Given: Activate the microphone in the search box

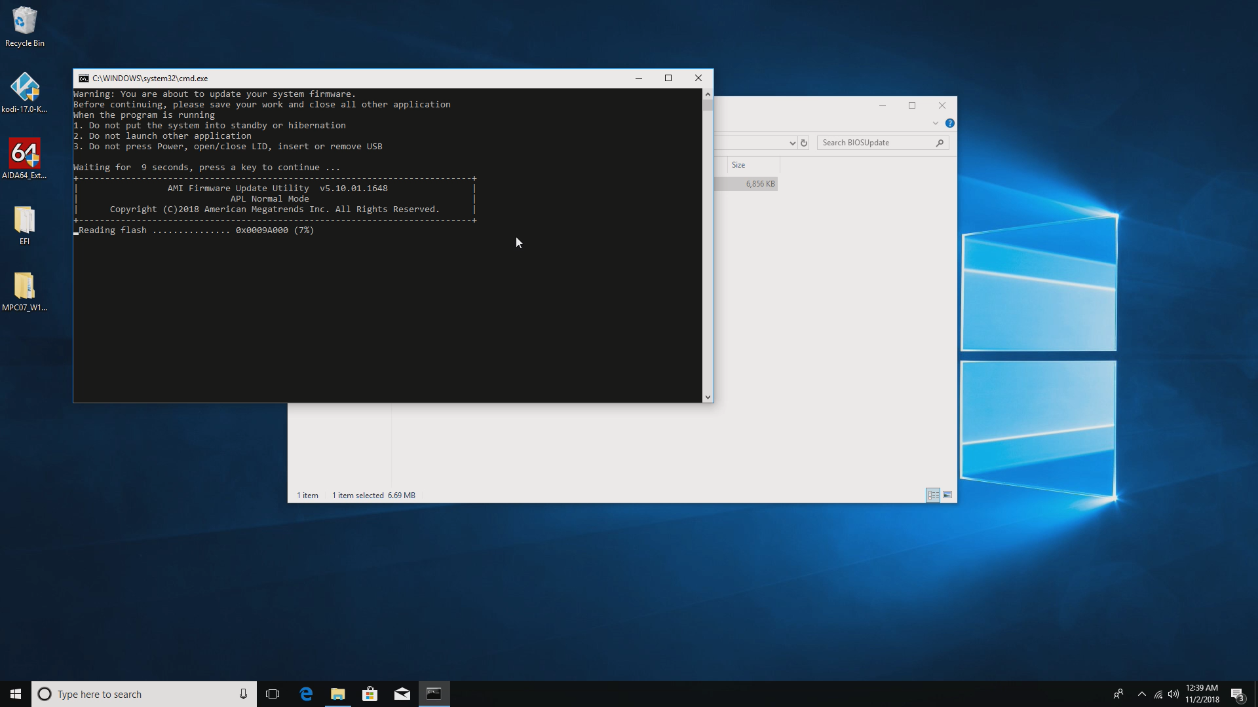Looking at the screenshot, I should (x=243, y=694).
